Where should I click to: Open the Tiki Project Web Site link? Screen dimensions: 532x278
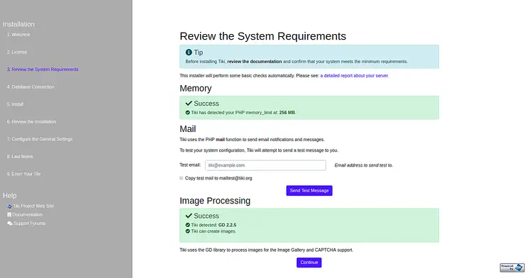coord(33,206)
